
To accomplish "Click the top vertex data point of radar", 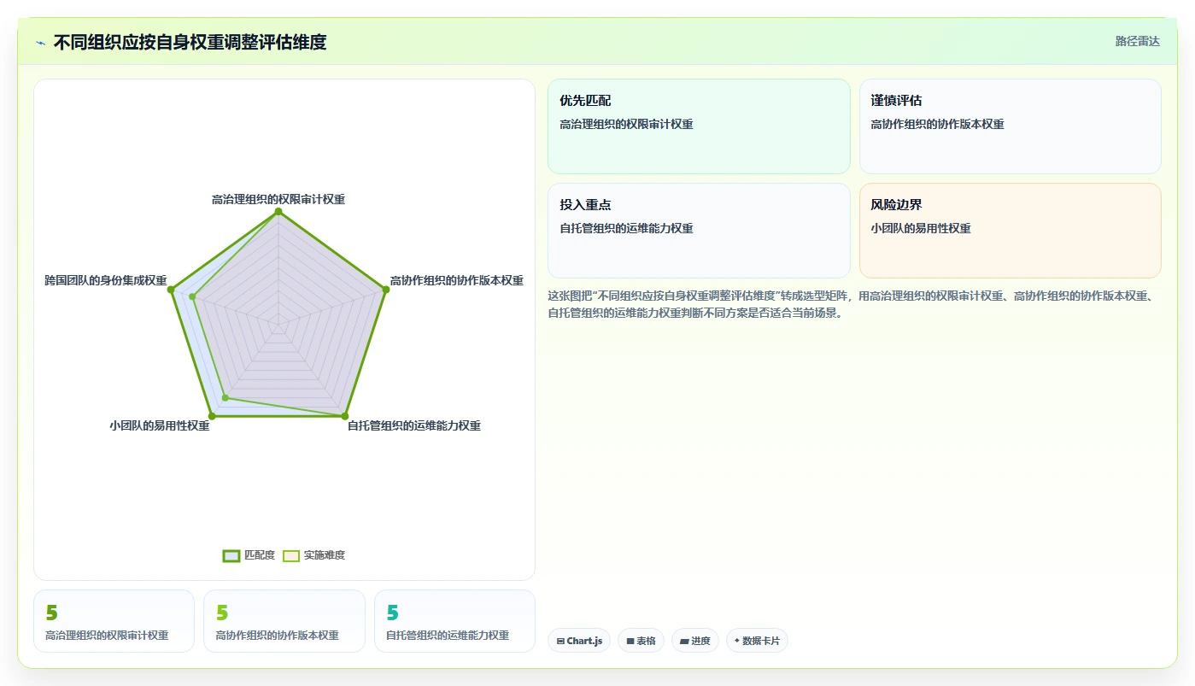I will pos(278,211).
